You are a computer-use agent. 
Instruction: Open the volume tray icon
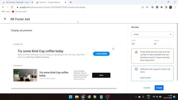pyautogui.click(x=157, y=97)
